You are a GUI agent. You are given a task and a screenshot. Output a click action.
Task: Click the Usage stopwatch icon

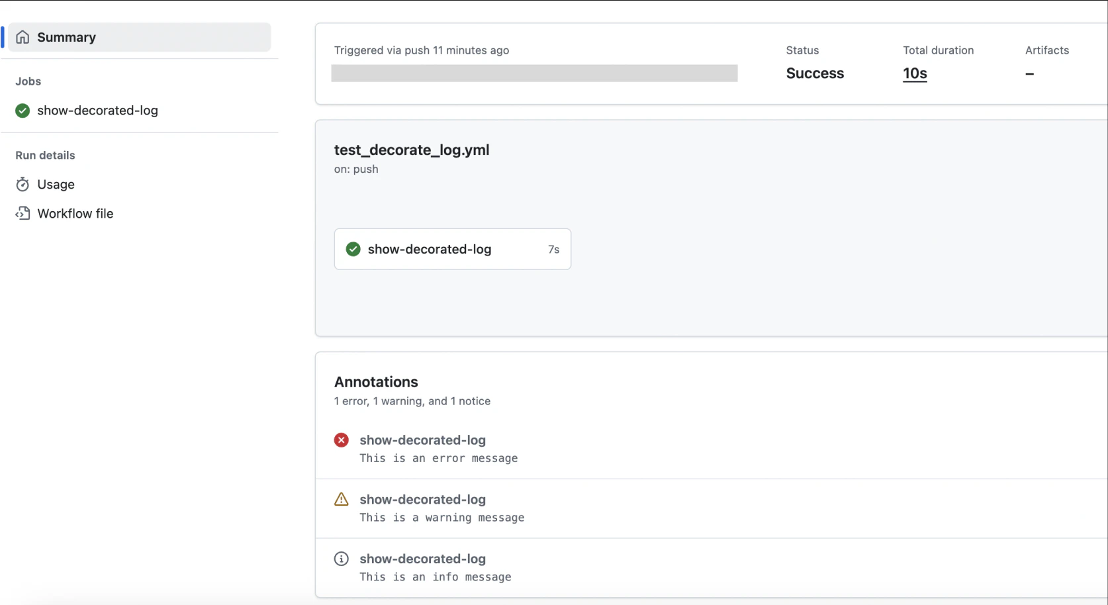[x=23, y=184]
